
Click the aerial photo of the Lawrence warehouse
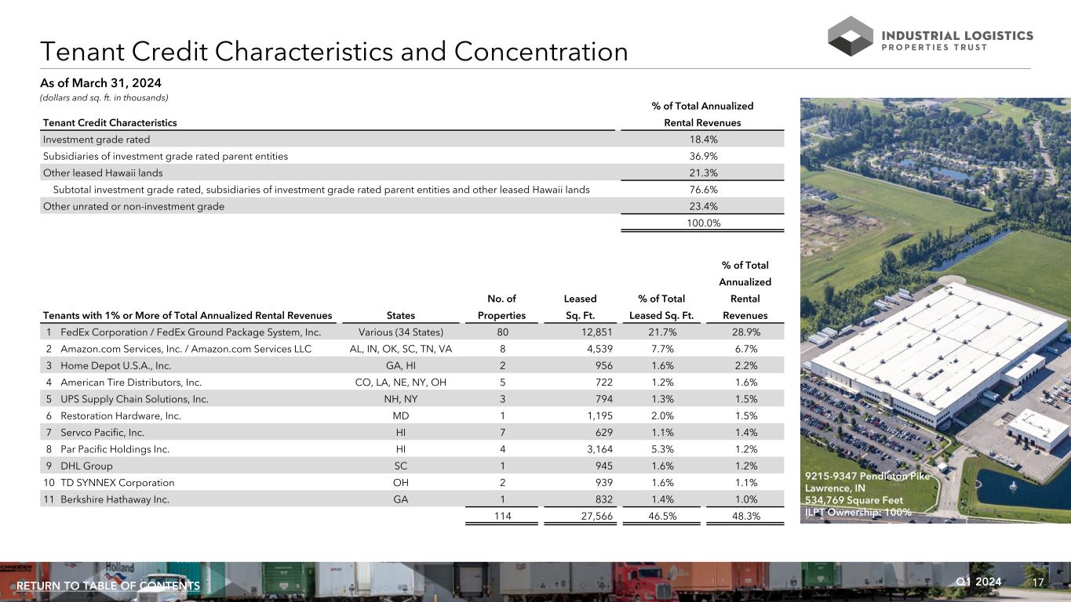(x=934, y=298)
